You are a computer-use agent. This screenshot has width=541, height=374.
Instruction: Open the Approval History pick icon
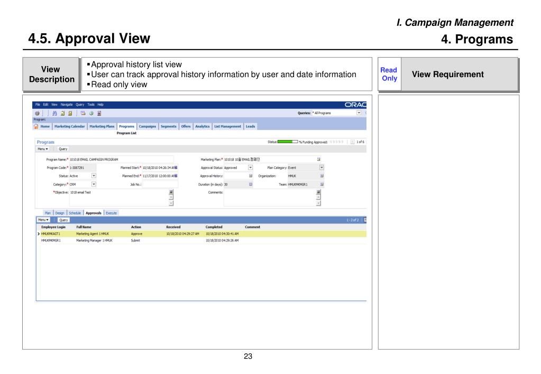point(251,176)
